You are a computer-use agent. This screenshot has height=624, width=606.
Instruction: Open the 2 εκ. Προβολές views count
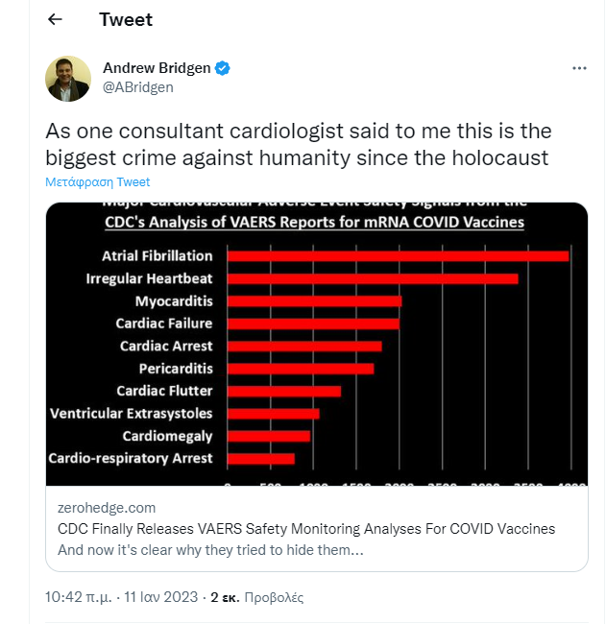(x=256, y=597)
